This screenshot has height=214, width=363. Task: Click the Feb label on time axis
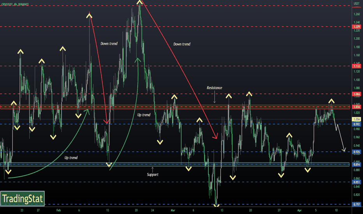pyautogui.click(x=58, y=210)
